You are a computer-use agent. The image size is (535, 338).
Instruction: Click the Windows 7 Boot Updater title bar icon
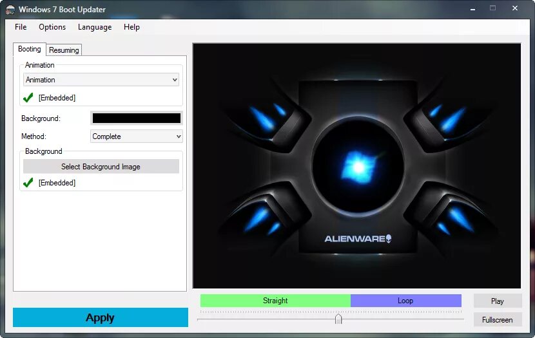point(10,9)
